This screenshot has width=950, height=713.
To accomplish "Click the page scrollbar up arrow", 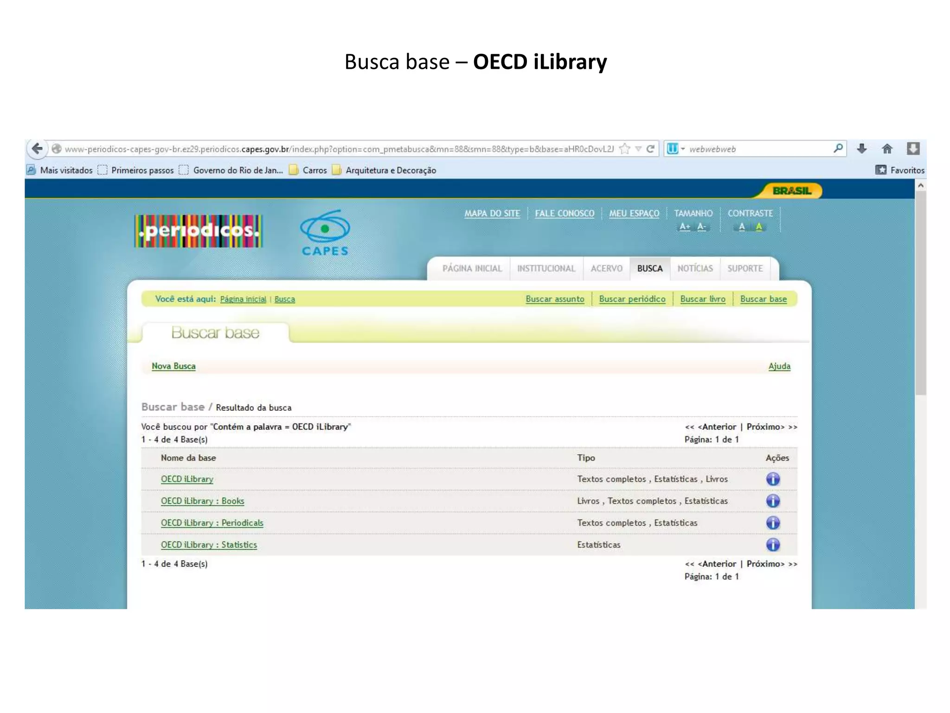I will 921,185.
